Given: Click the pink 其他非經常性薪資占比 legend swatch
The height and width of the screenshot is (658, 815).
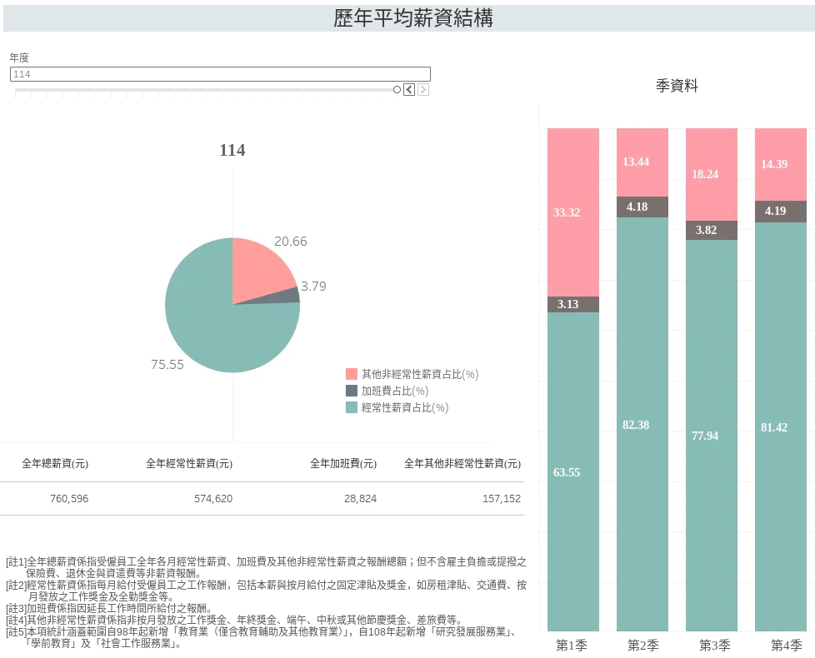Looking at the screenshot, I should coord(352,375).
